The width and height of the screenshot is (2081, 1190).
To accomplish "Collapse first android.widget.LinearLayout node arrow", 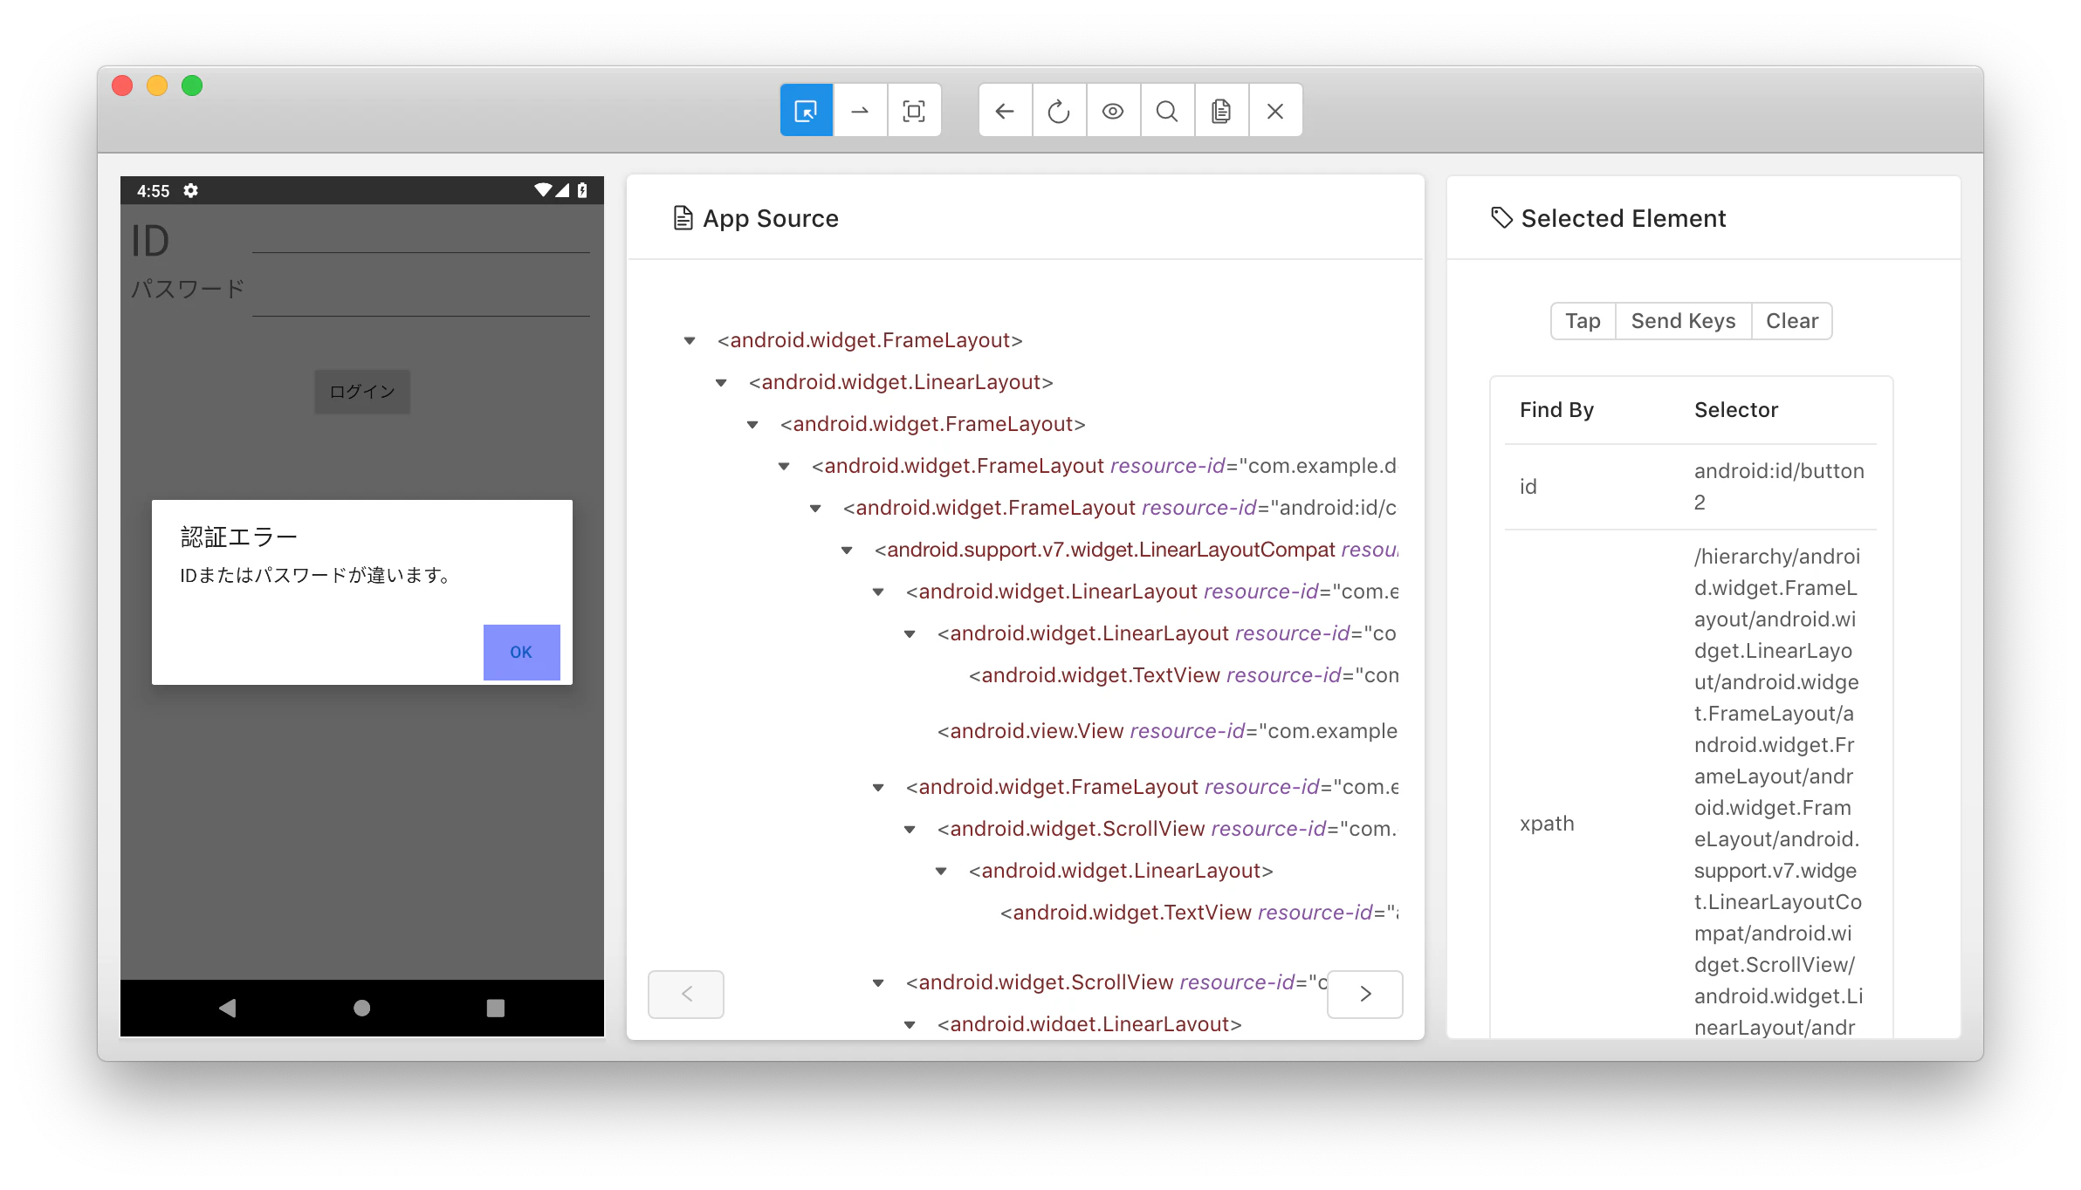I will coord(721,383).
